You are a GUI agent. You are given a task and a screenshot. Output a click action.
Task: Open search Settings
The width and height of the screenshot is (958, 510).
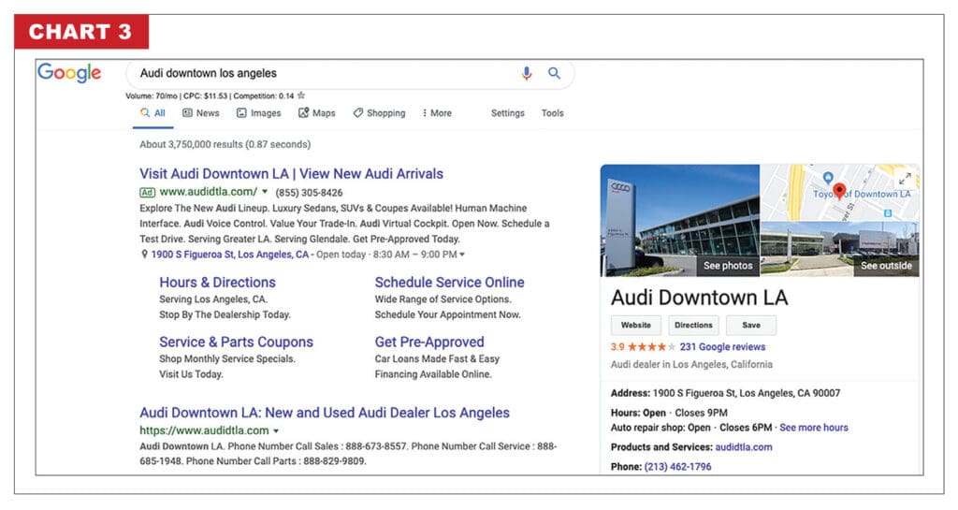(508, 113)
